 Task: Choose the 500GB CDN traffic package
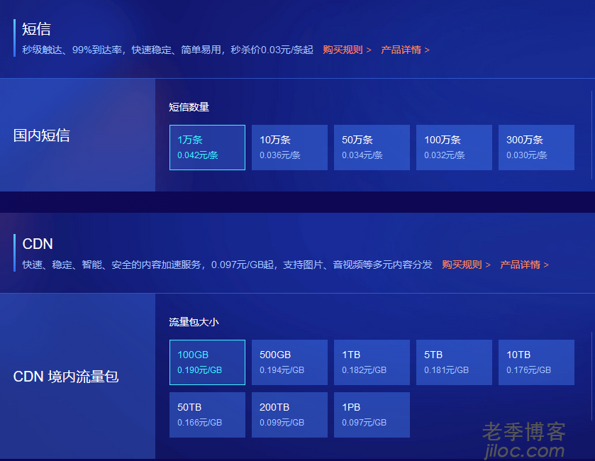[289, 362]
